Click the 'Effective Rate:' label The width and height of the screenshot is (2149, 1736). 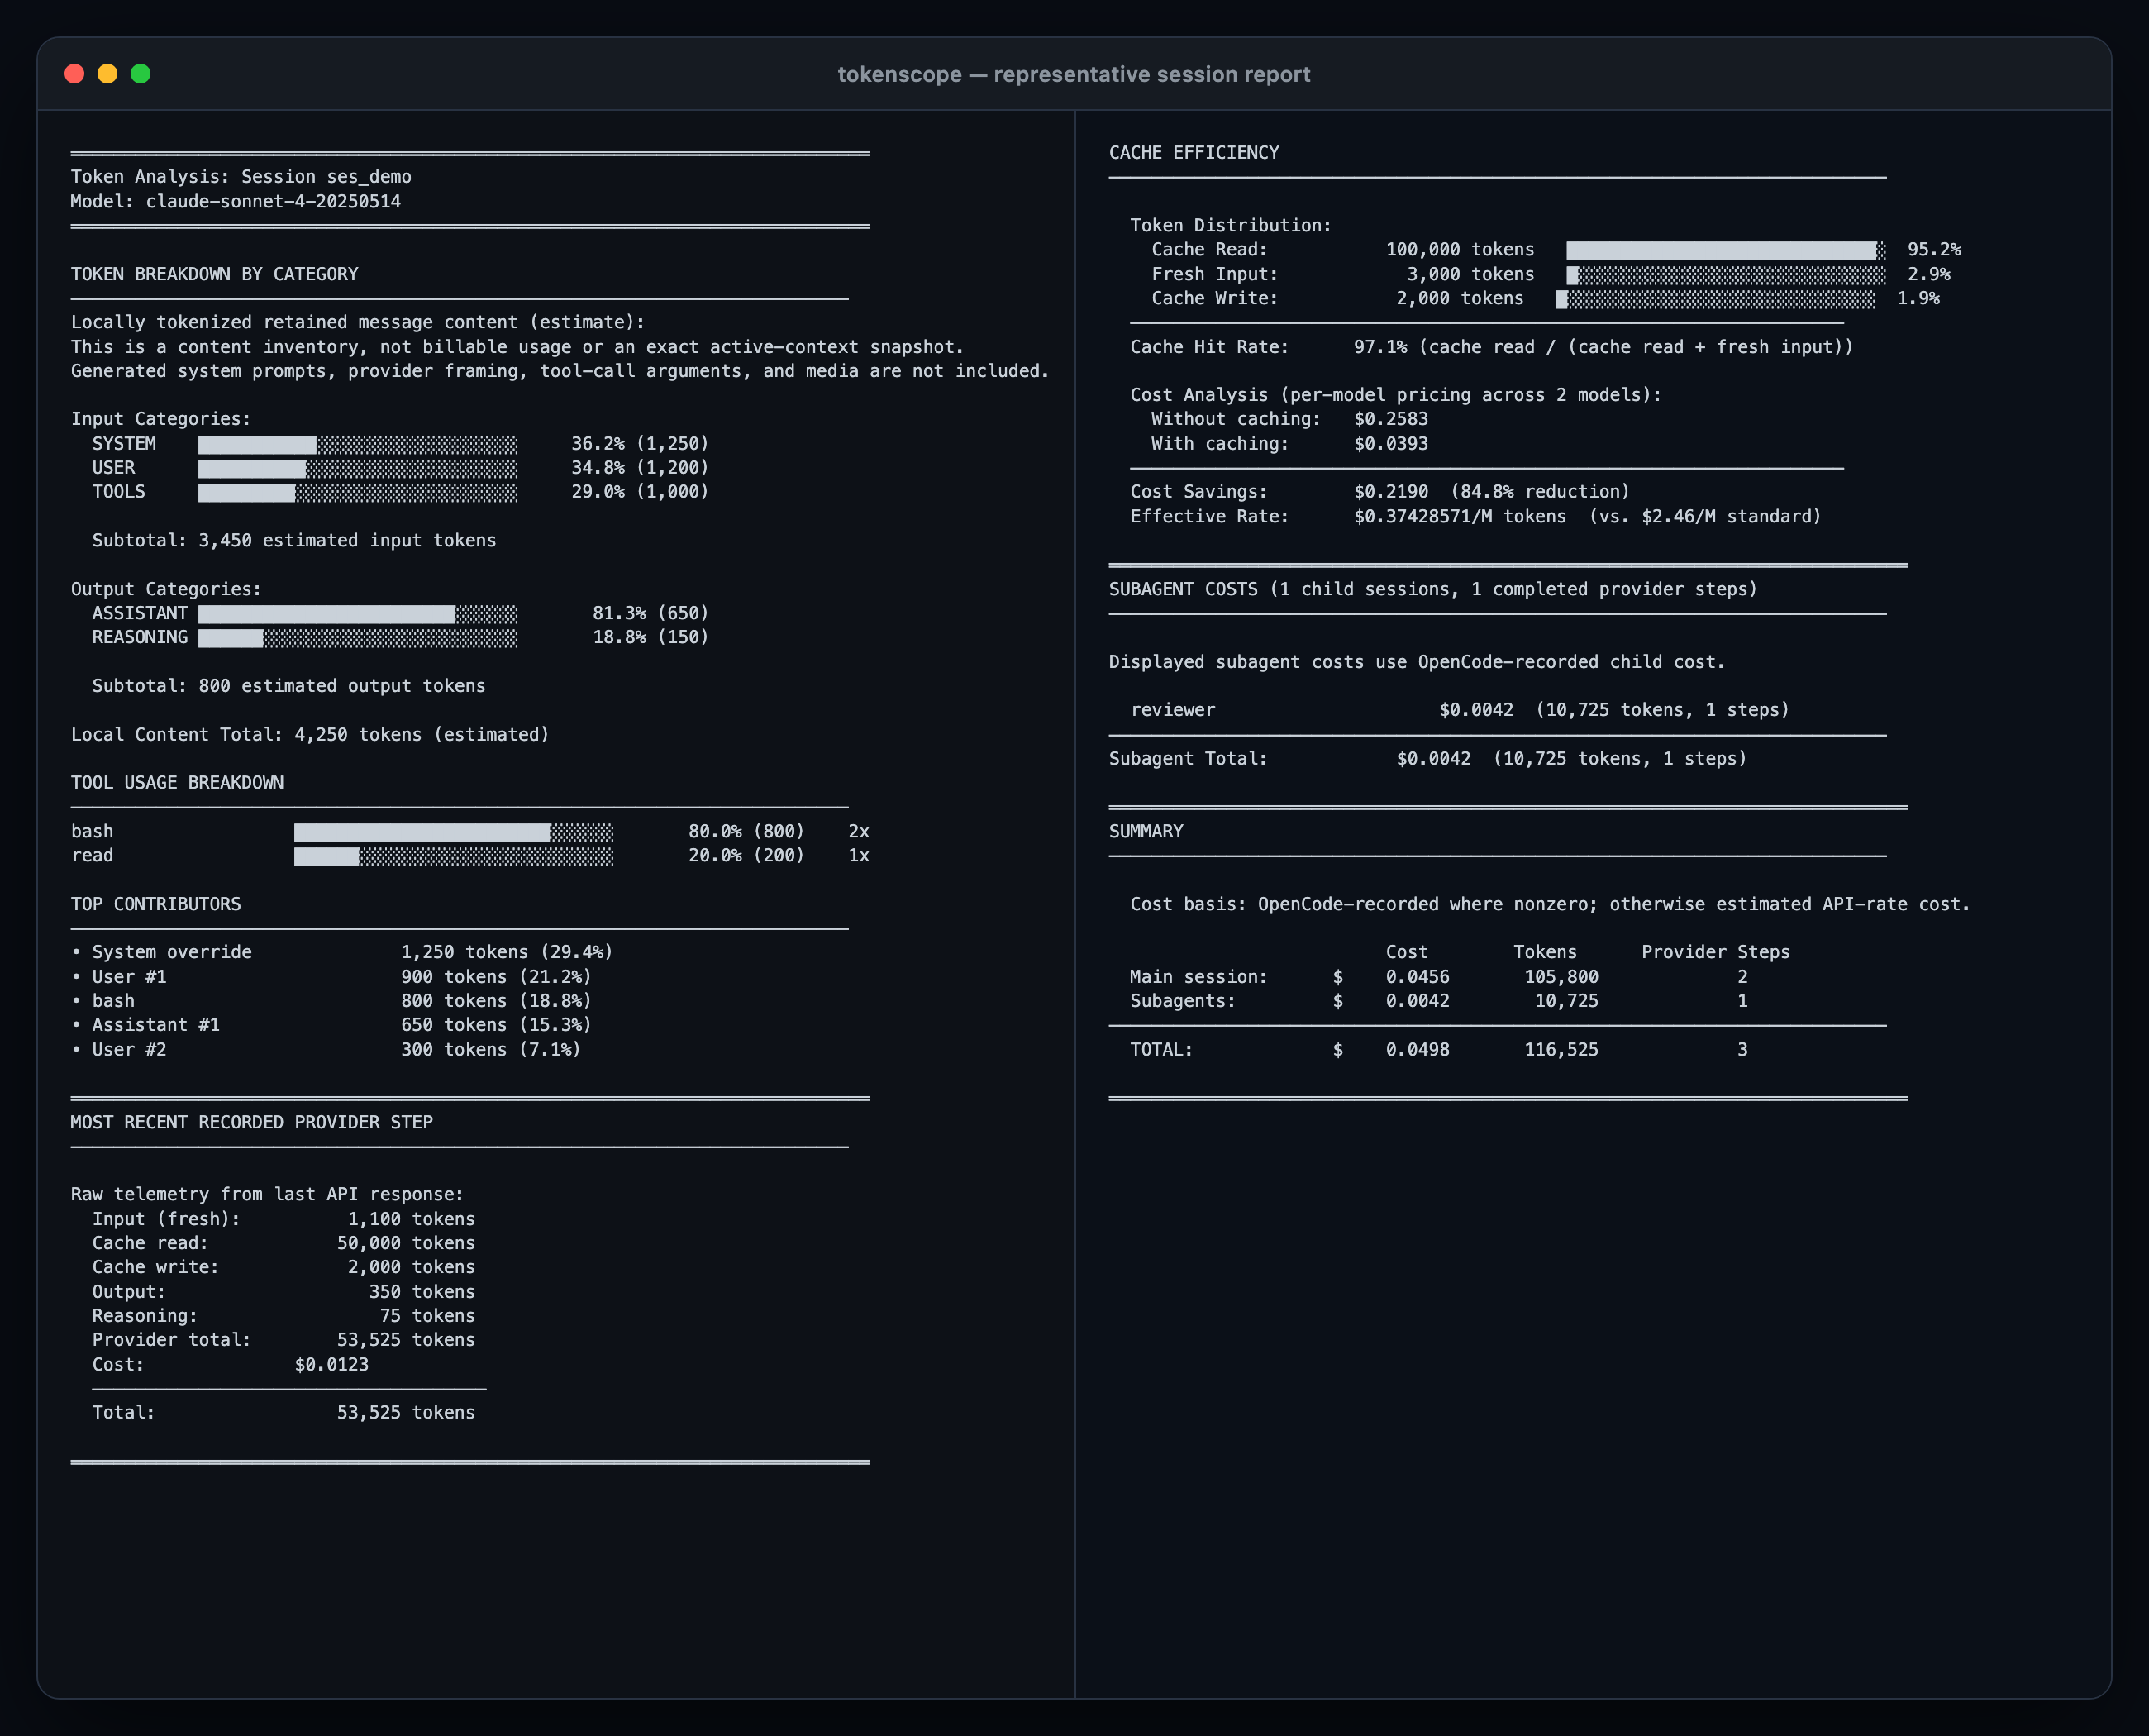pyautogui.click(x=1209, y=516)
